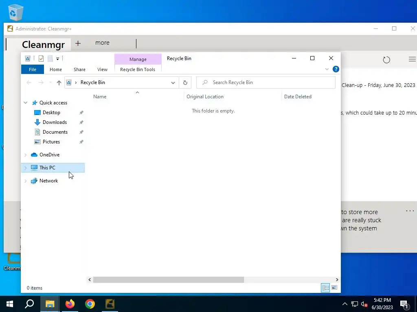Image resolution: width=417 pixels, height=312 pixels.
Task: Click the Manage contextual tab
Action: [138, 59]
